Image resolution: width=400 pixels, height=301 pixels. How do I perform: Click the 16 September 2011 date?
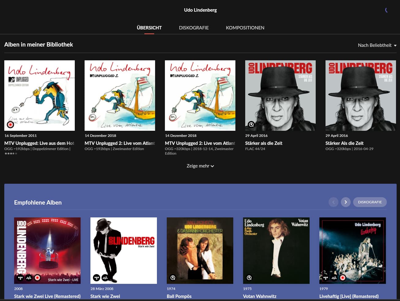click(21, 136)
